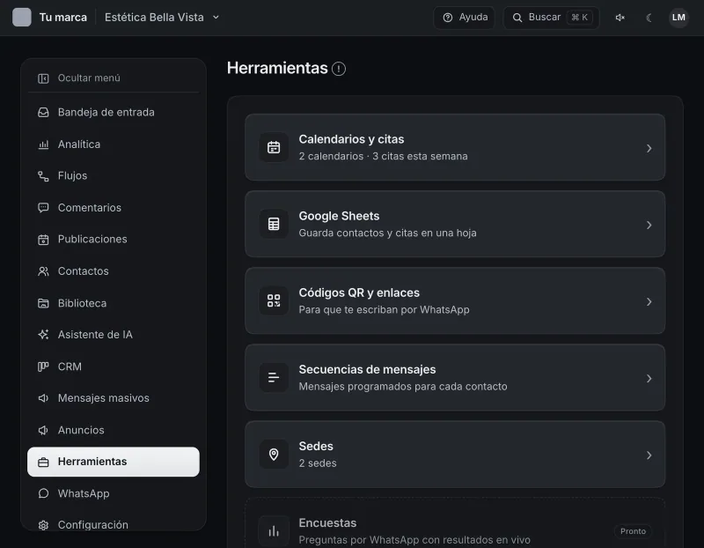Click the spreadsheet icon on Google Sheets
The width and height of the screenshot is (704, 548).
[274, 224]
